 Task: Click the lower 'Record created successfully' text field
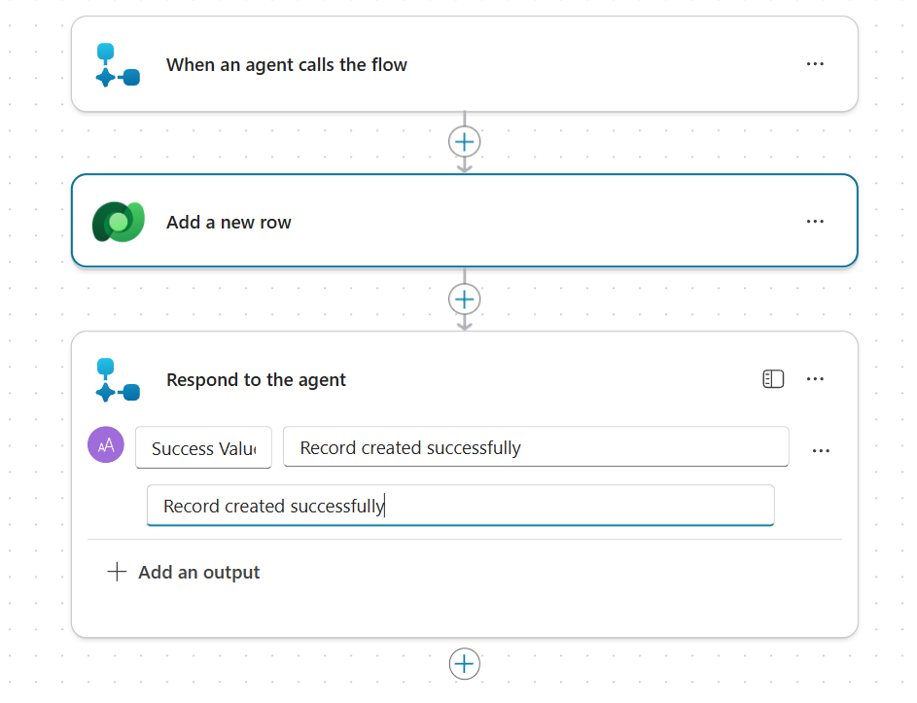(x=460, y=506)
